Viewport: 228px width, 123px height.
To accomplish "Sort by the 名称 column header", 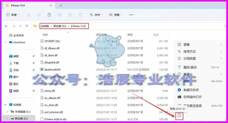I will pos(45,34).
